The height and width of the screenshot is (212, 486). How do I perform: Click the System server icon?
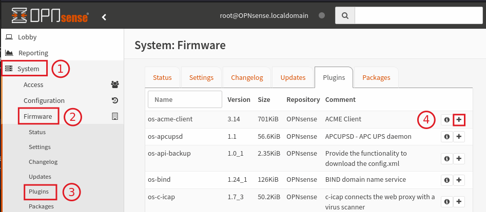(x=9, y=69)
